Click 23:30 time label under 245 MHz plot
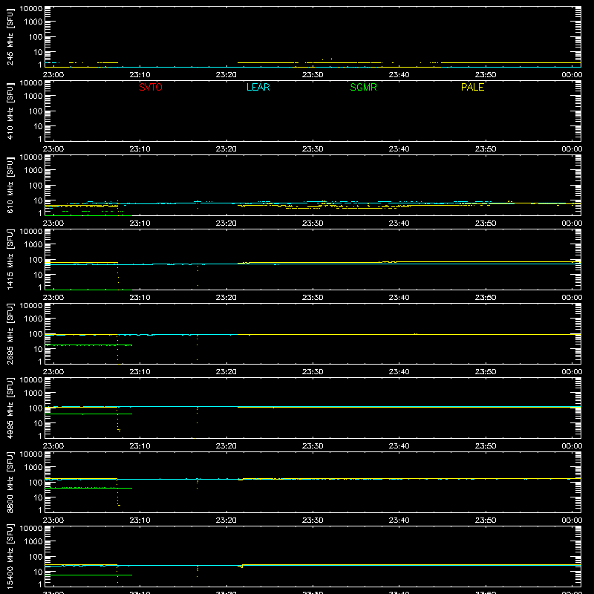594x594 pixels. coord(313,75)
